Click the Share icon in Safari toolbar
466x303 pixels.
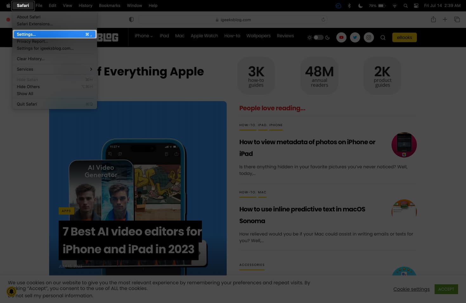pyautogui.click(x=433, y=19)
